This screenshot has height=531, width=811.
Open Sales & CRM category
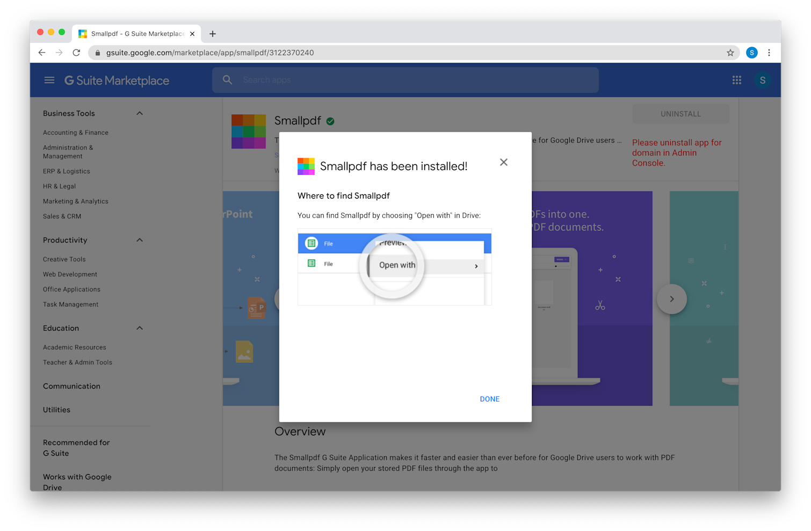(x=62, y=216)
